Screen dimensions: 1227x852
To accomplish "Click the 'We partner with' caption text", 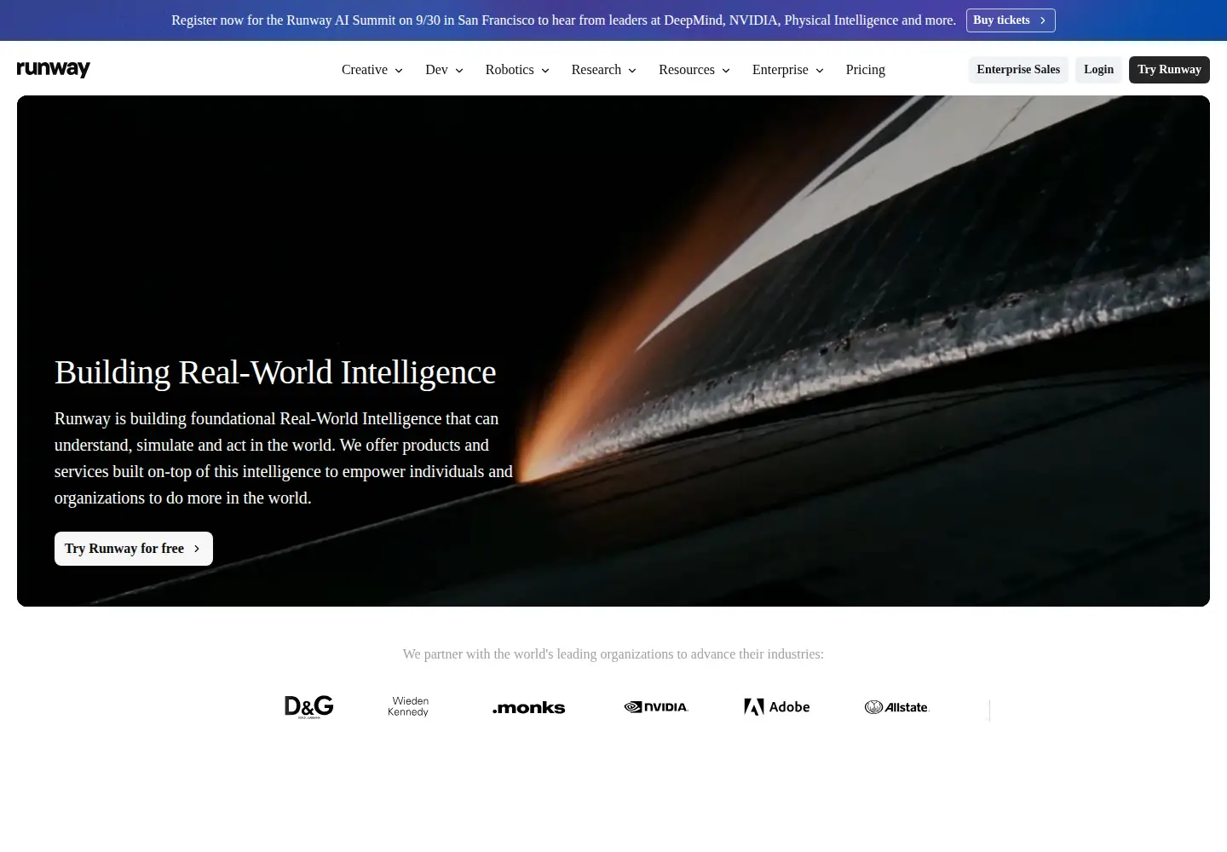I will [x=613, y=654].
